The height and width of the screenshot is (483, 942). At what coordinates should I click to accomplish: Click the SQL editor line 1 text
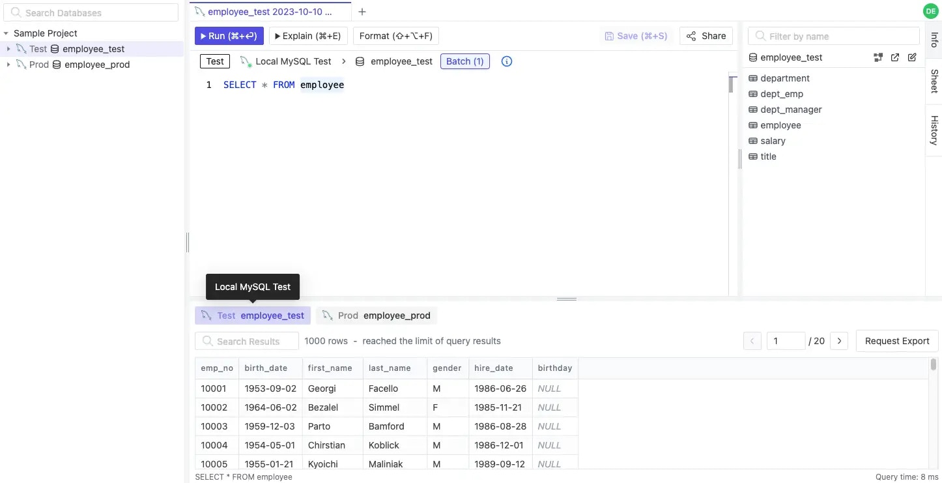pyautogui.click(x=283, y=85)
